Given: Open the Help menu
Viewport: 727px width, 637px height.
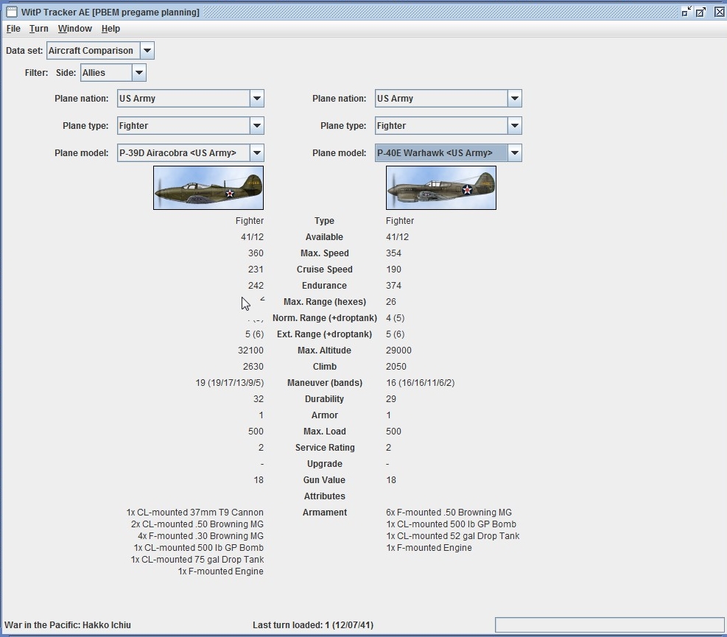Looking at the screenshot, I should (110, 29).
